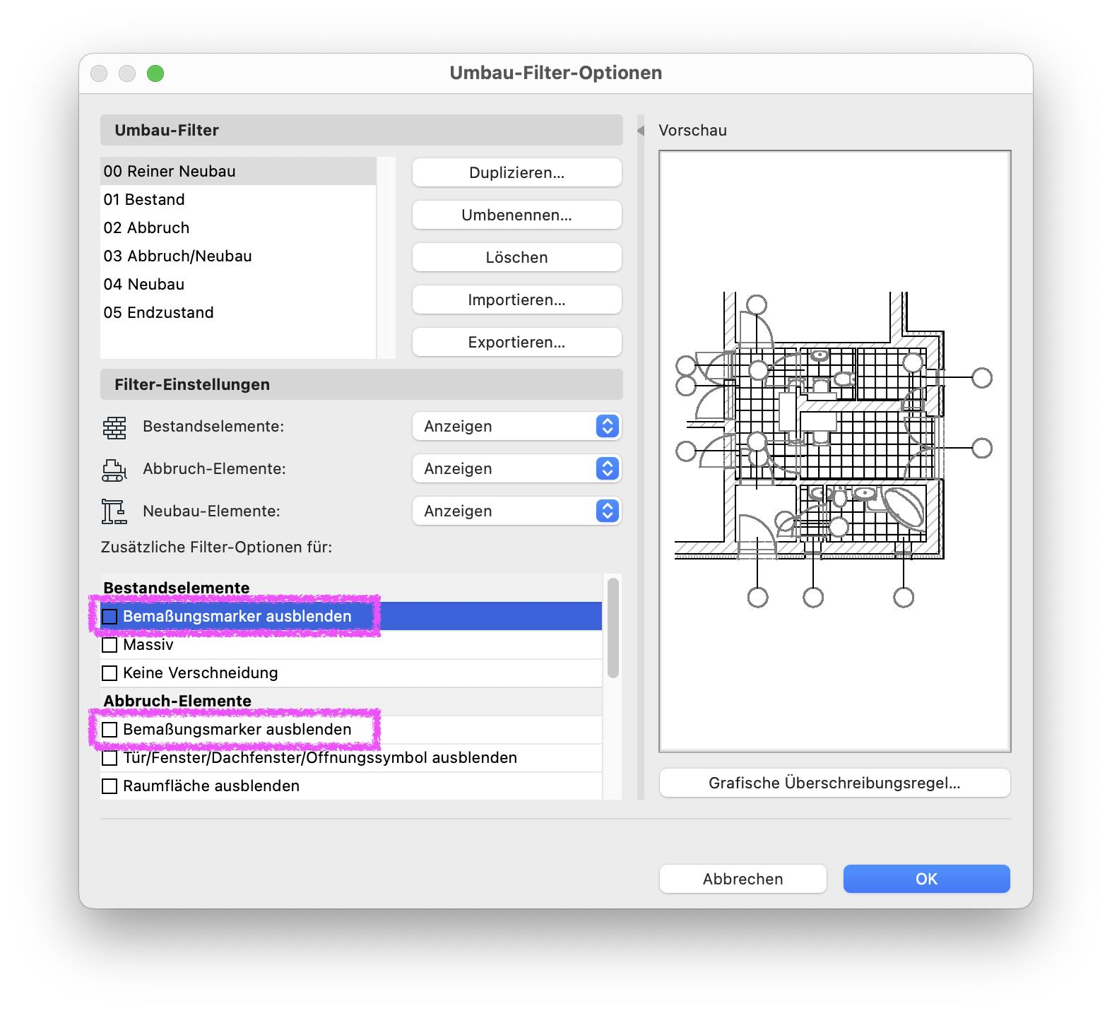Toggle Bemaßungsmarker ausblenden under Bestandselemente
This screenshot has width=1112, height=1013.
click(x=110, y=617)
